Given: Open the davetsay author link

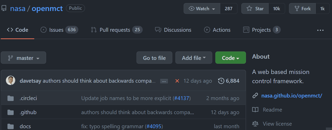Looking at the screenshot, I should pyautogui.click(x=30, y=81).
